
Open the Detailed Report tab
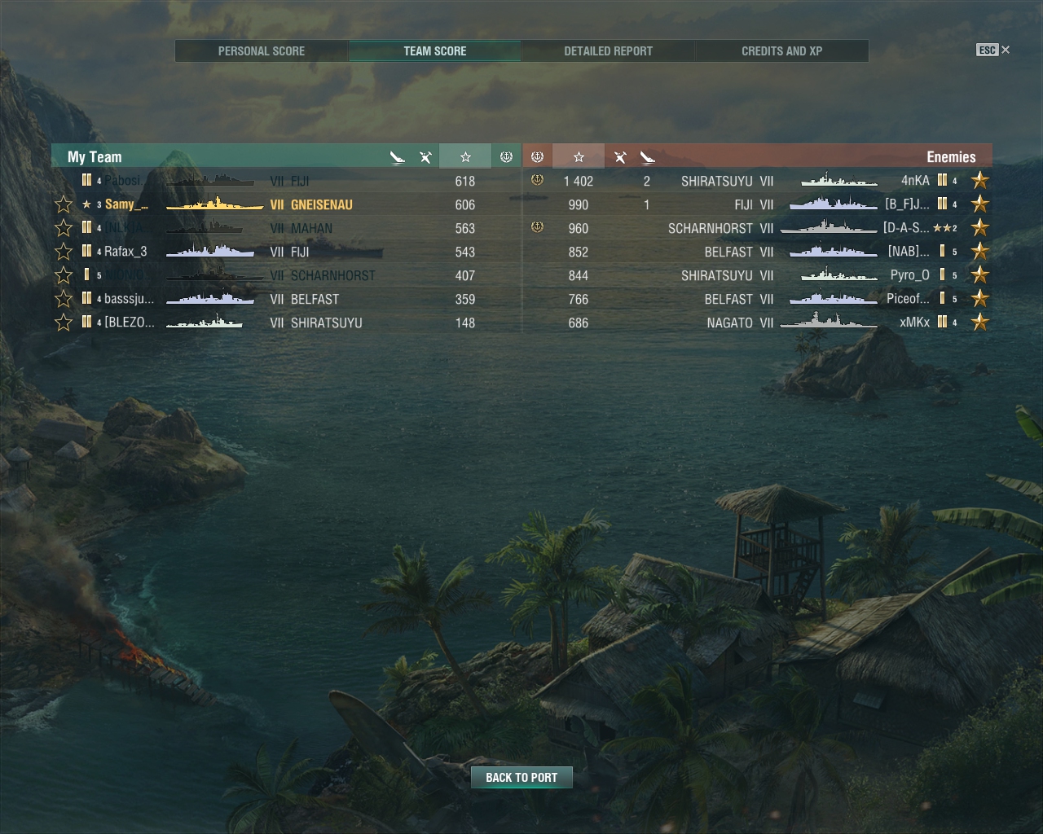[x=609, y=50]
